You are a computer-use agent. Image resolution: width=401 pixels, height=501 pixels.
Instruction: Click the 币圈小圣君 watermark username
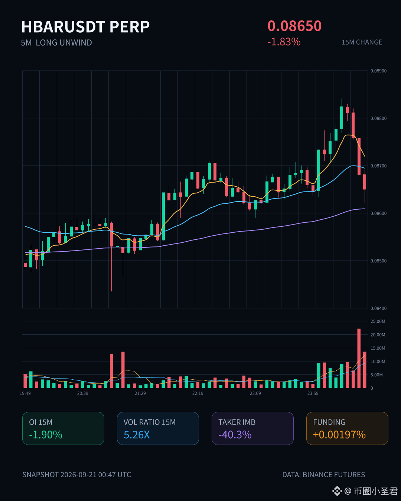(376, 491)
